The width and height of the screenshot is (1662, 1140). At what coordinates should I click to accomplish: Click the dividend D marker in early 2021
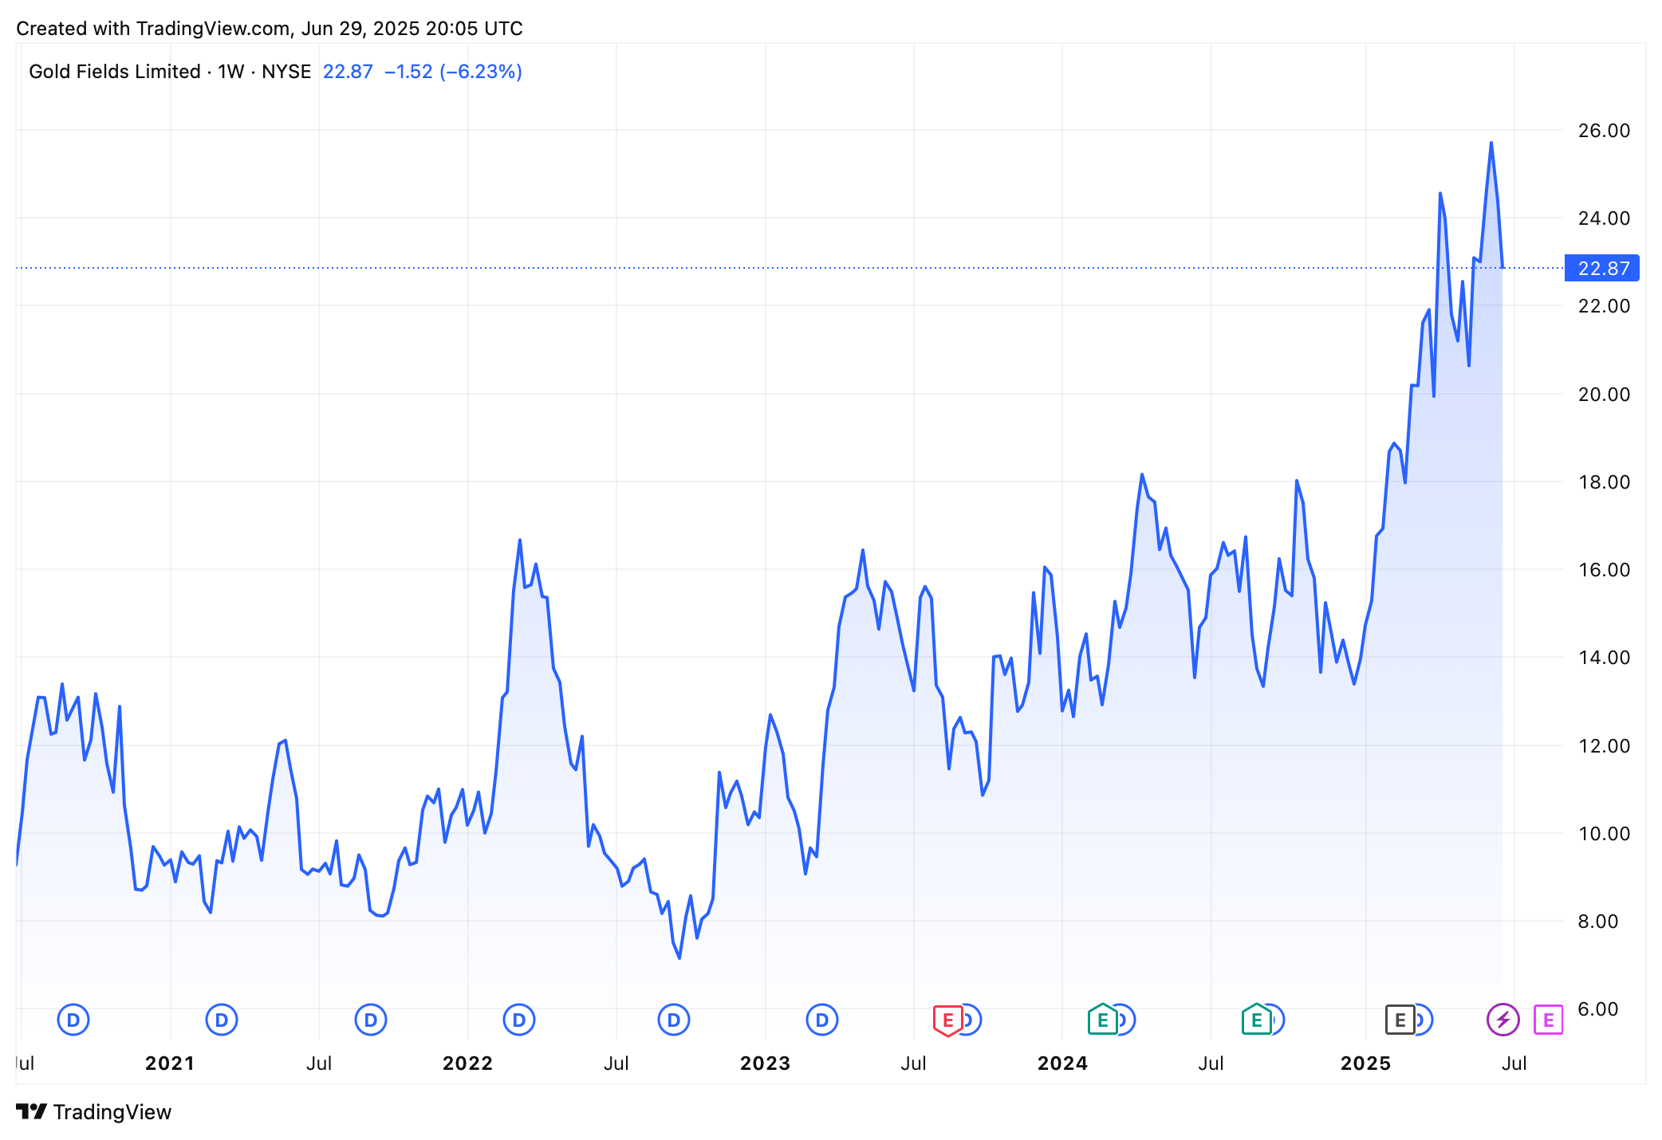click(222, 1020)
